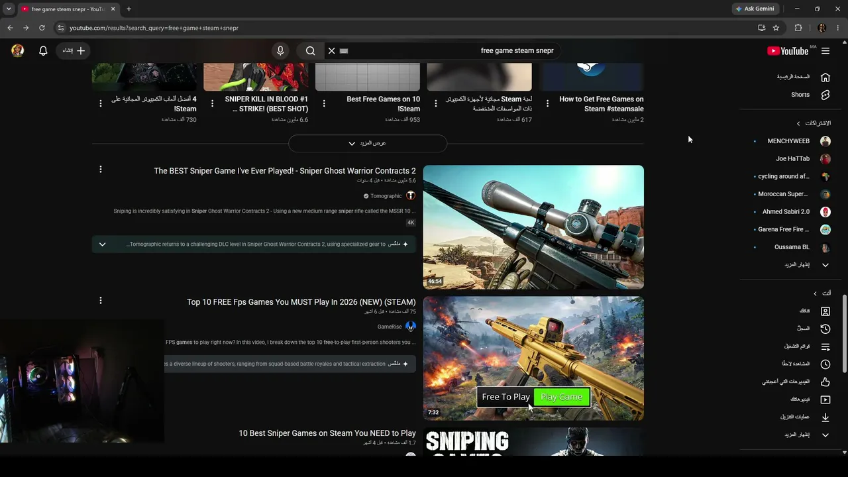Switch to the YouTube search results tab
Image resolution: width=848 pixels, height=477 pixels.
click(68, 9)
